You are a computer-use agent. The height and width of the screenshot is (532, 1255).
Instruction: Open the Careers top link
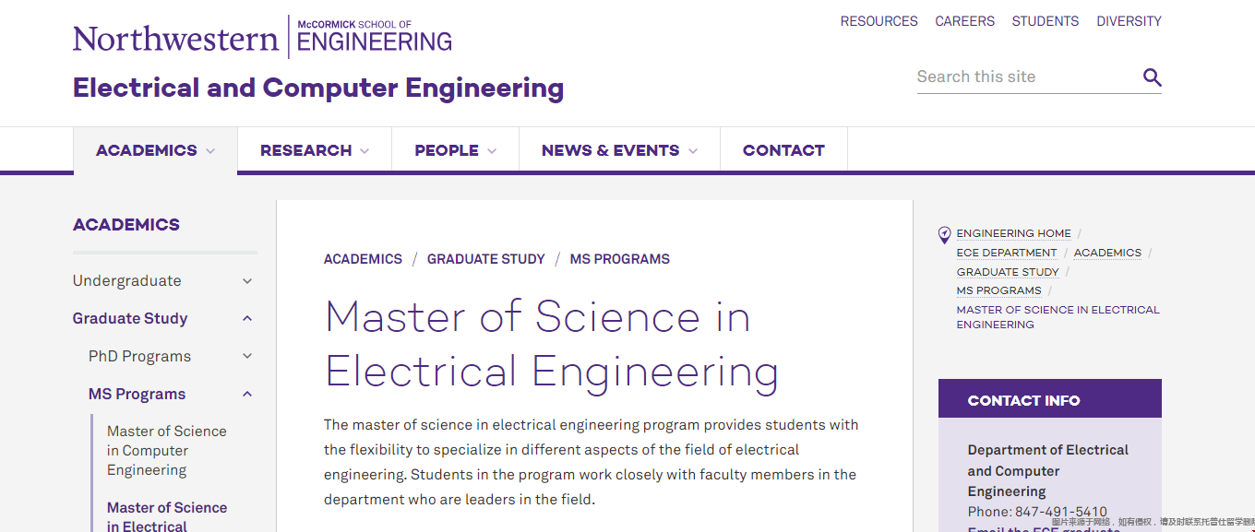(x=964, y=21)
